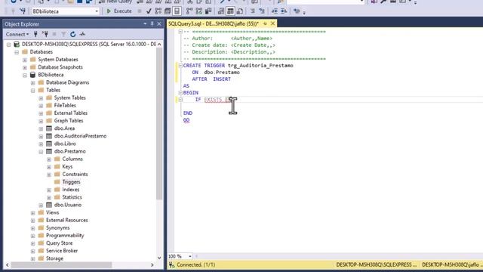The height and width of the screenshot is (272, 483).
Task: Click Display Estimated Execution Plan icon
Action: tap(158, 11)
